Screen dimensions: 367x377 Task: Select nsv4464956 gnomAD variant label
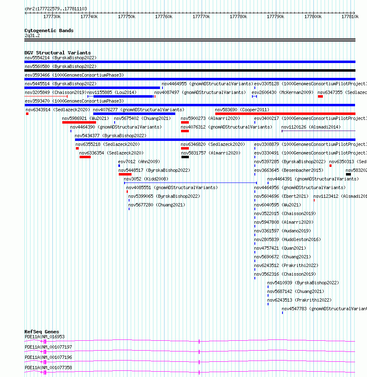coord(300,188)
